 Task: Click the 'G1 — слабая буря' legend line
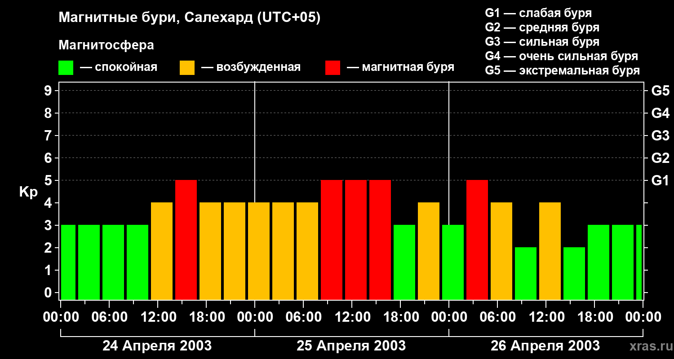pos(538,13)
